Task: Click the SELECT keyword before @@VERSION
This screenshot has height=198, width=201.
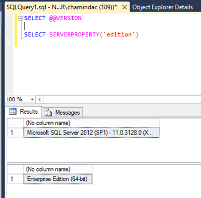Action: tap(35, 18)
